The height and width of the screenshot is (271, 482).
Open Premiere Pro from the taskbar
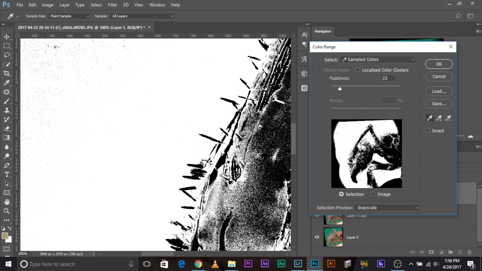tap(248, 264)
